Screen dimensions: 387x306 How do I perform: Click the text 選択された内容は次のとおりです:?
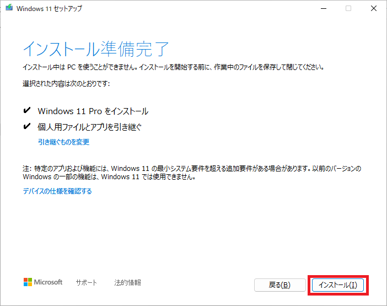click(66, 84)
